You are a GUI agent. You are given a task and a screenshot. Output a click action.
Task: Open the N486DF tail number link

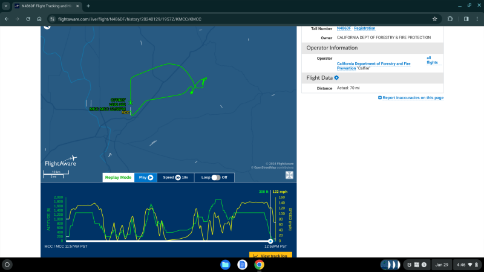coord(344,28)
